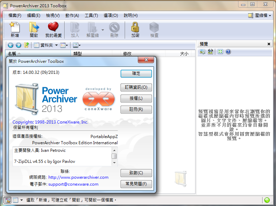Click the 授權(L) license button
Viewport: 276px width, 206px height.
[136, 98]
